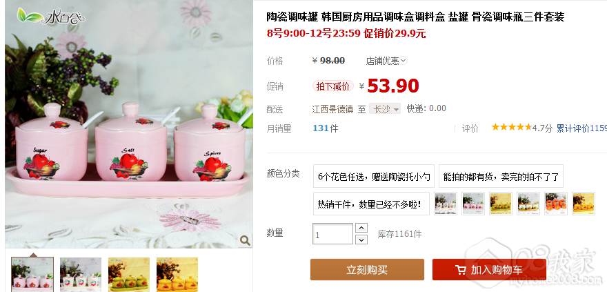The height and width of the screenshot is (292, 607).
Task: Click the 立刻购买 button
Action: [x=367, y=269]
